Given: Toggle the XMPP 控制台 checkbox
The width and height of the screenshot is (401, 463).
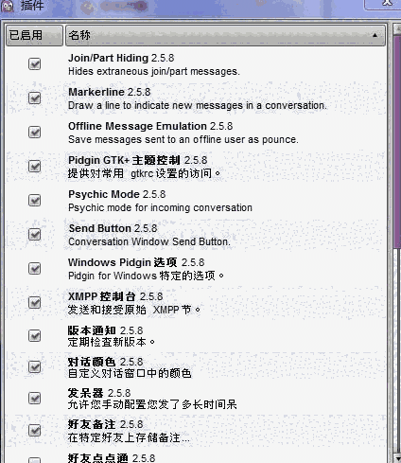Looking at the screenshot, I should point(34,303).
